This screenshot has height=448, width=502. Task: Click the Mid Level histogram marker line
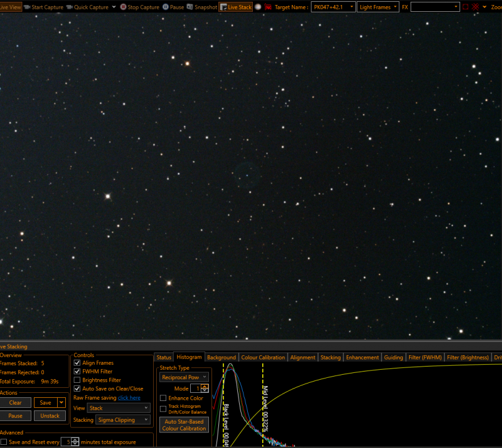[x=263, y=405]
